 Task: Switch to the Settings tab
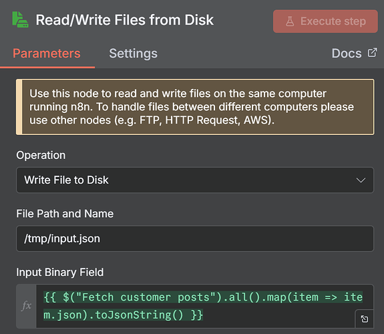coord(133,53)
